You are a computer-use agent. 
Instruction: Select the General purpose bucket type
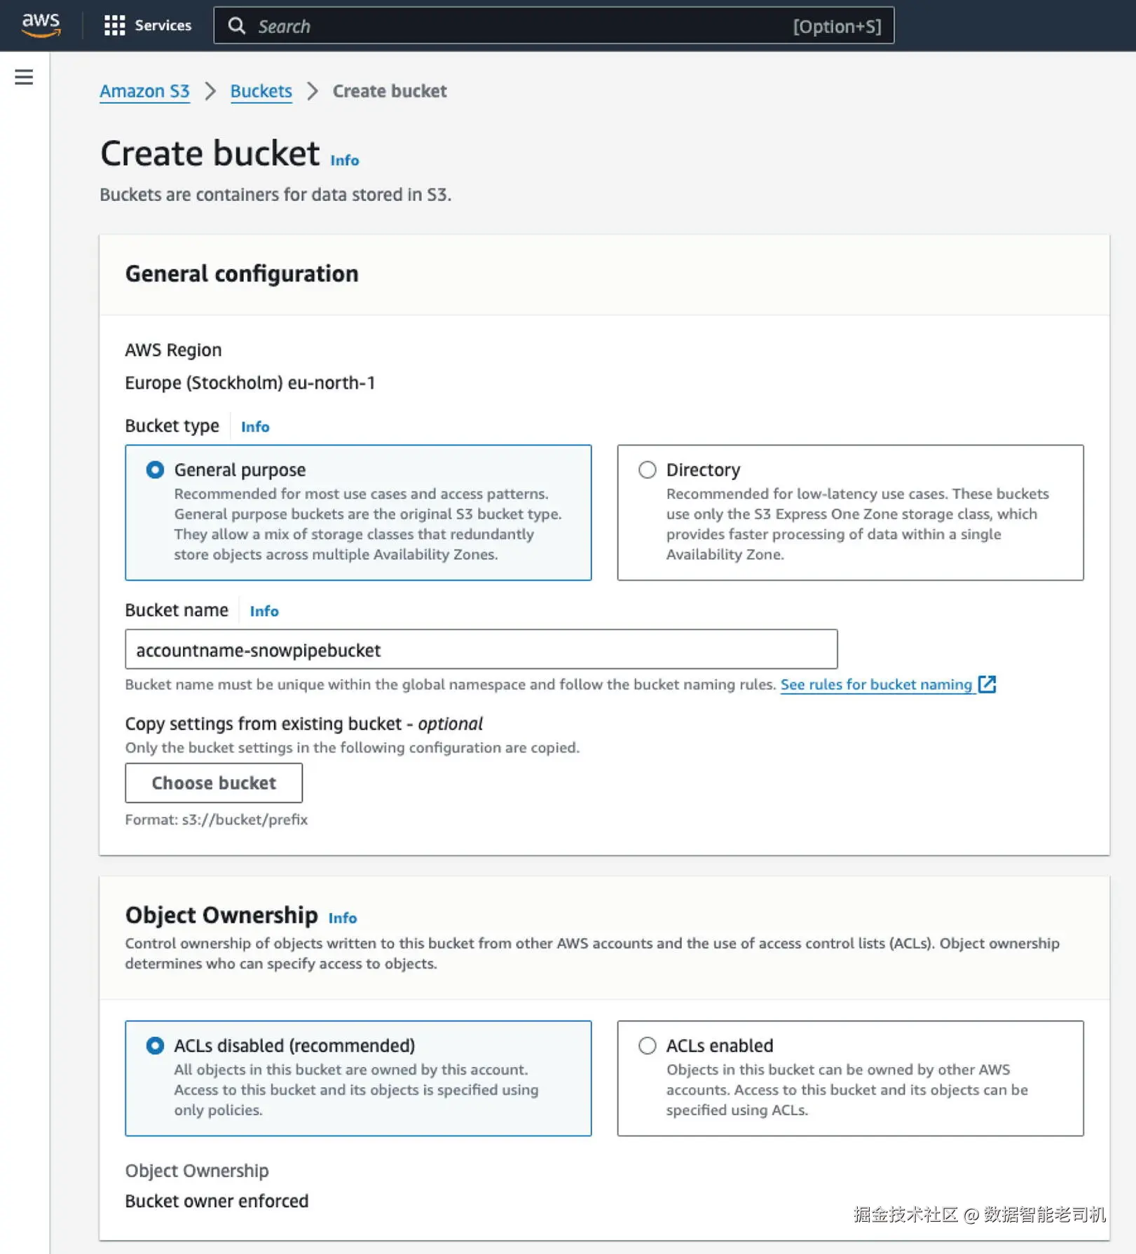click(x=156, y=470)
